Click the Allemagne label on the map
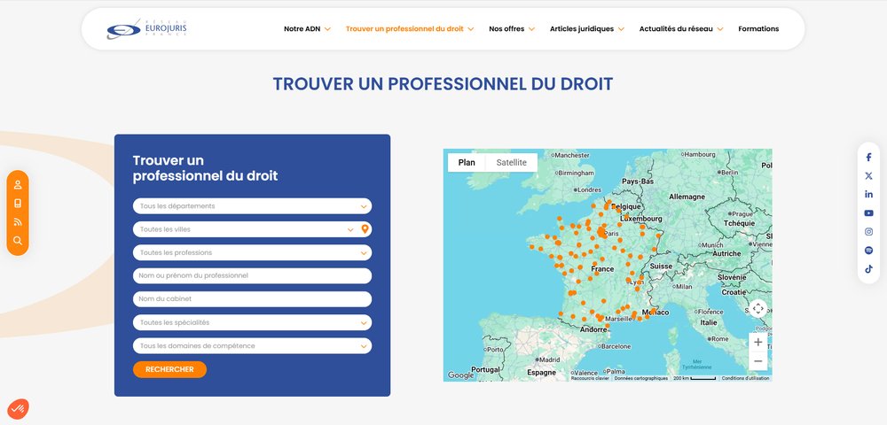The height and width of the screenshot is (425, 887). [687, 197]
